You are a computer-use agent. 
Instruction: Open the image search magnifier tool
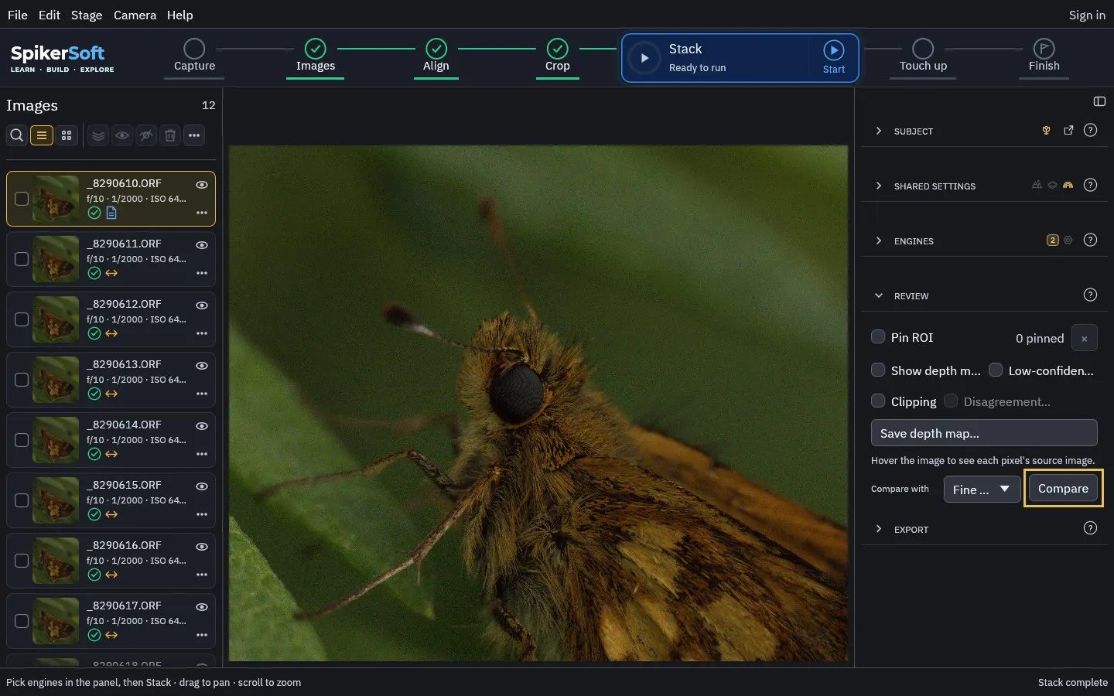[16, 135]
